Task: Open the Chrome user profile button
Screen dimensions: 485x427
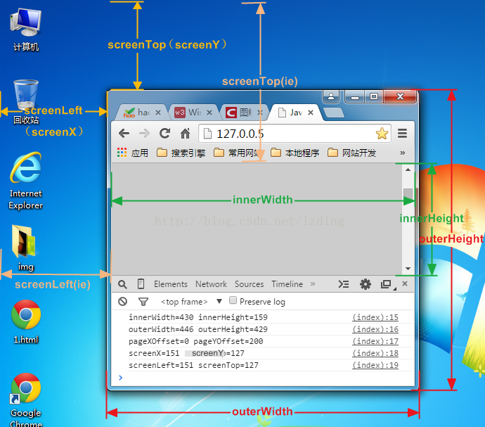Action: coord(331,96)
